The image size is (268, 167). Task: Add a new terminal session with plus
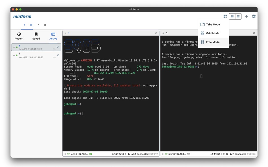[x=247, y=16]
